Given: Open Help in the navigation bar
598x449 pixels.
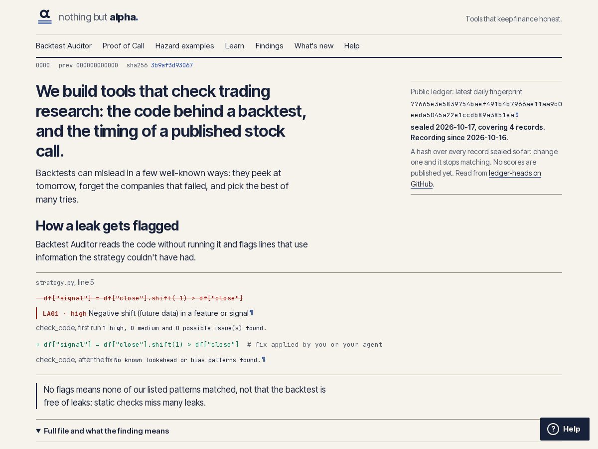Looking at the screenshot, I should coord(352,46).
